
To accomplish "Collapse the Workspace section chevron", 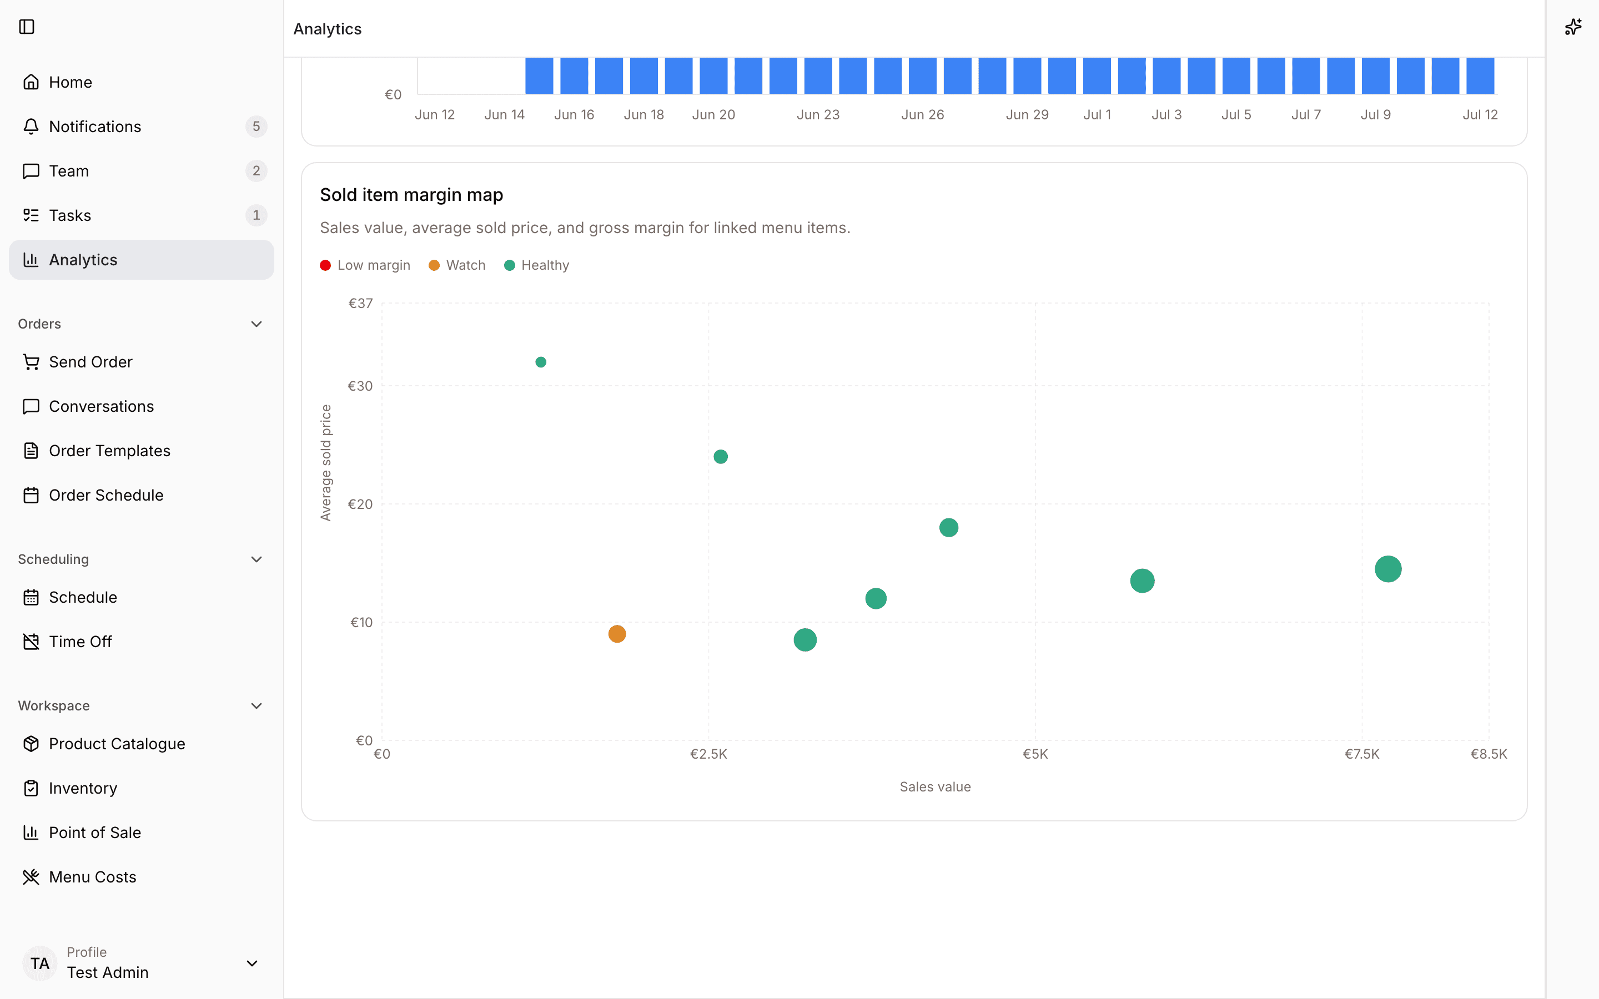I will [x=257, y=705].
